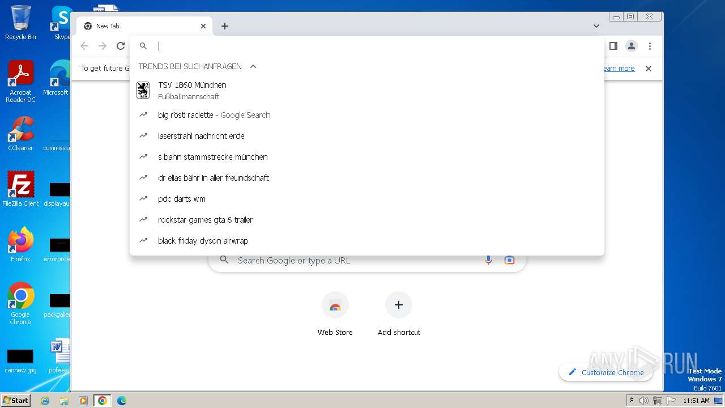Open Internet Explorer in the taskbar

45,401
